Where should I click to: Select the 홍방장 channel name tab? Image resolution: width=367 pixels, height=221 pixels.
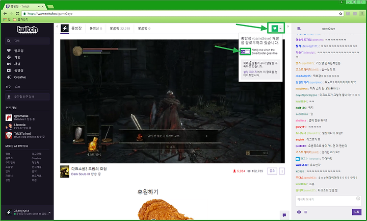(76, 29)
